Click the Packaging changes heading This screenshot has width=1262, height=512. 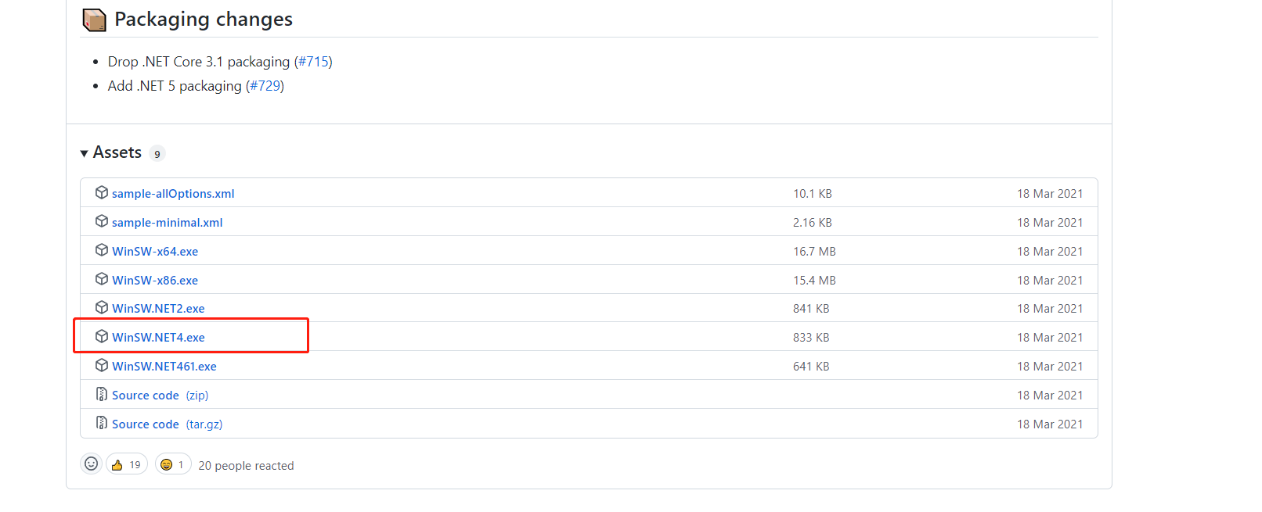click(204, 20)
